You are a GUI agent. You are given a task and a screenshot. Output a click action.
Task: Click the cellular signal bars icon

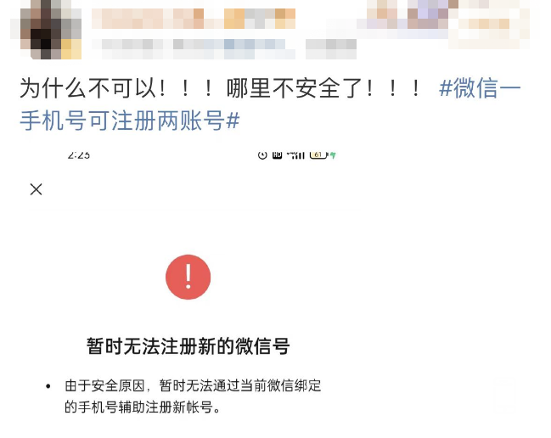point(296,154)
